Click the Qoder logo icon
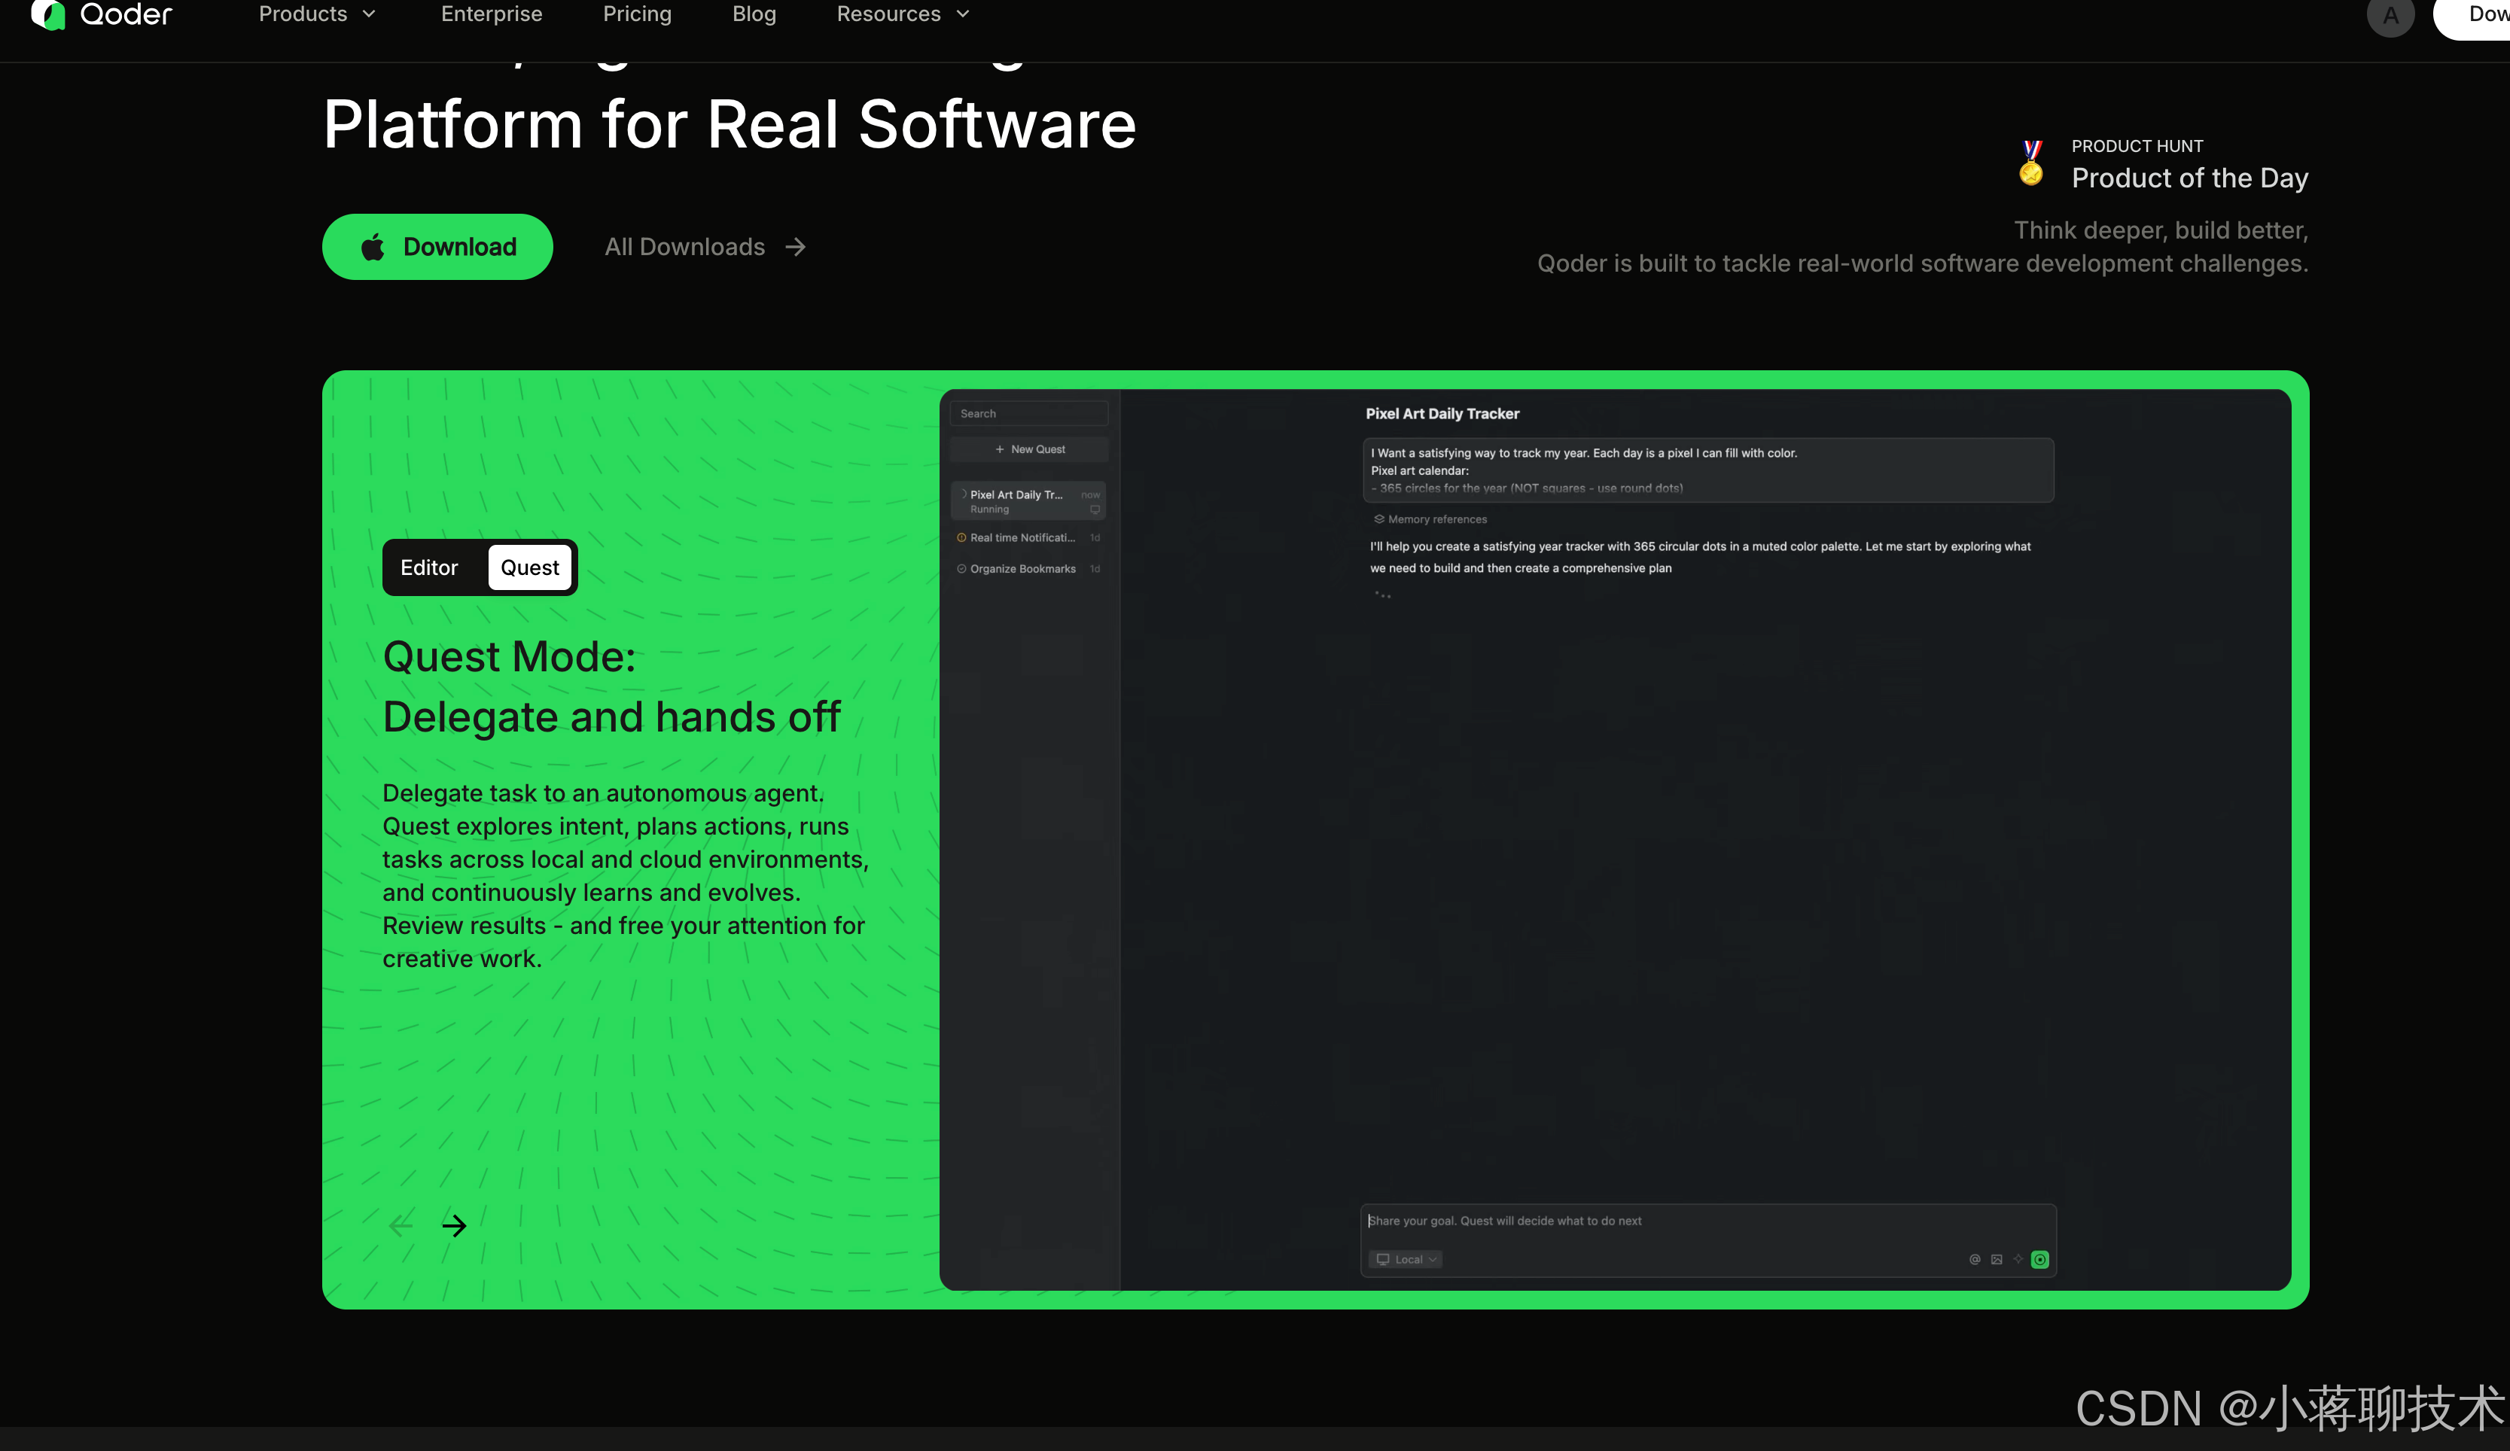 pyautogui.click(x=48, y=15)
